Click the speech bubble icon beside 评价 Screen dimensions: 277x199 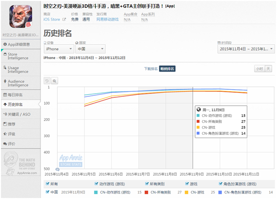tap(5, 144)
